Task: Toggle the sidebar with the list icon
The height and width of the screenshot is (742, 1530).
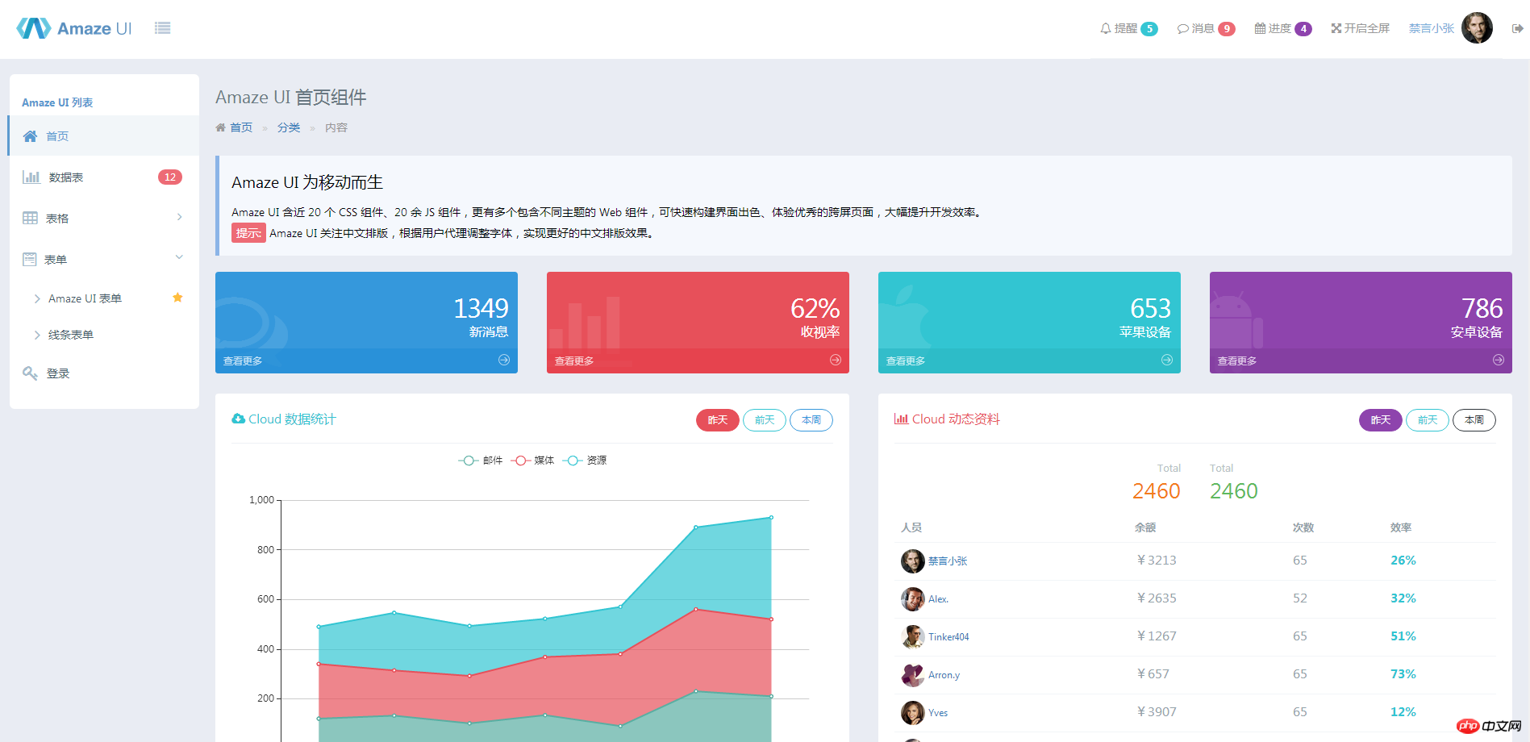Action: (x=162, y=28)
